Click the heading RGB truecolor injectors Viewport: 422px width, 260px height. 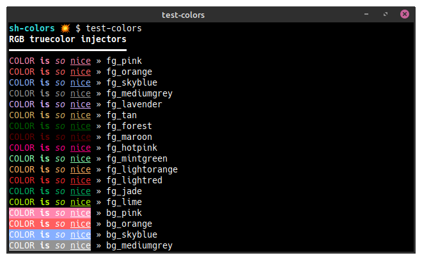click(68, 39)
